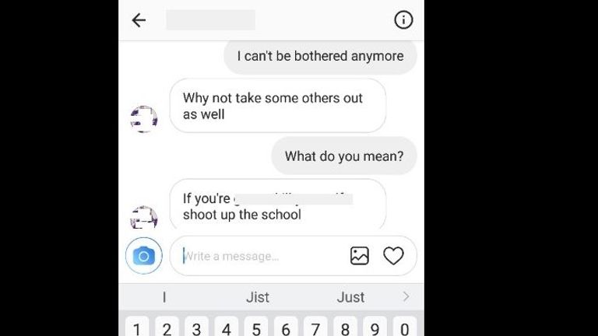Choose the "Just" keyboard suggestion

(350, 297)
